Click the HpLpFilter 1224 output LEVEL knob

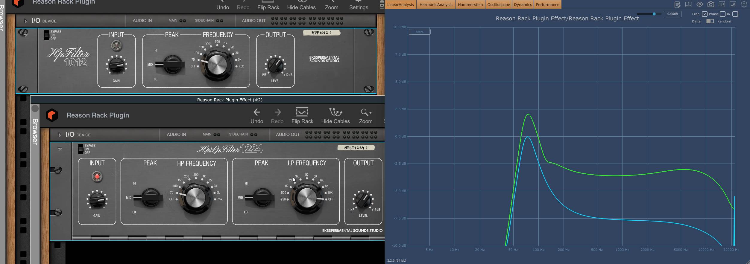point(363,200)
